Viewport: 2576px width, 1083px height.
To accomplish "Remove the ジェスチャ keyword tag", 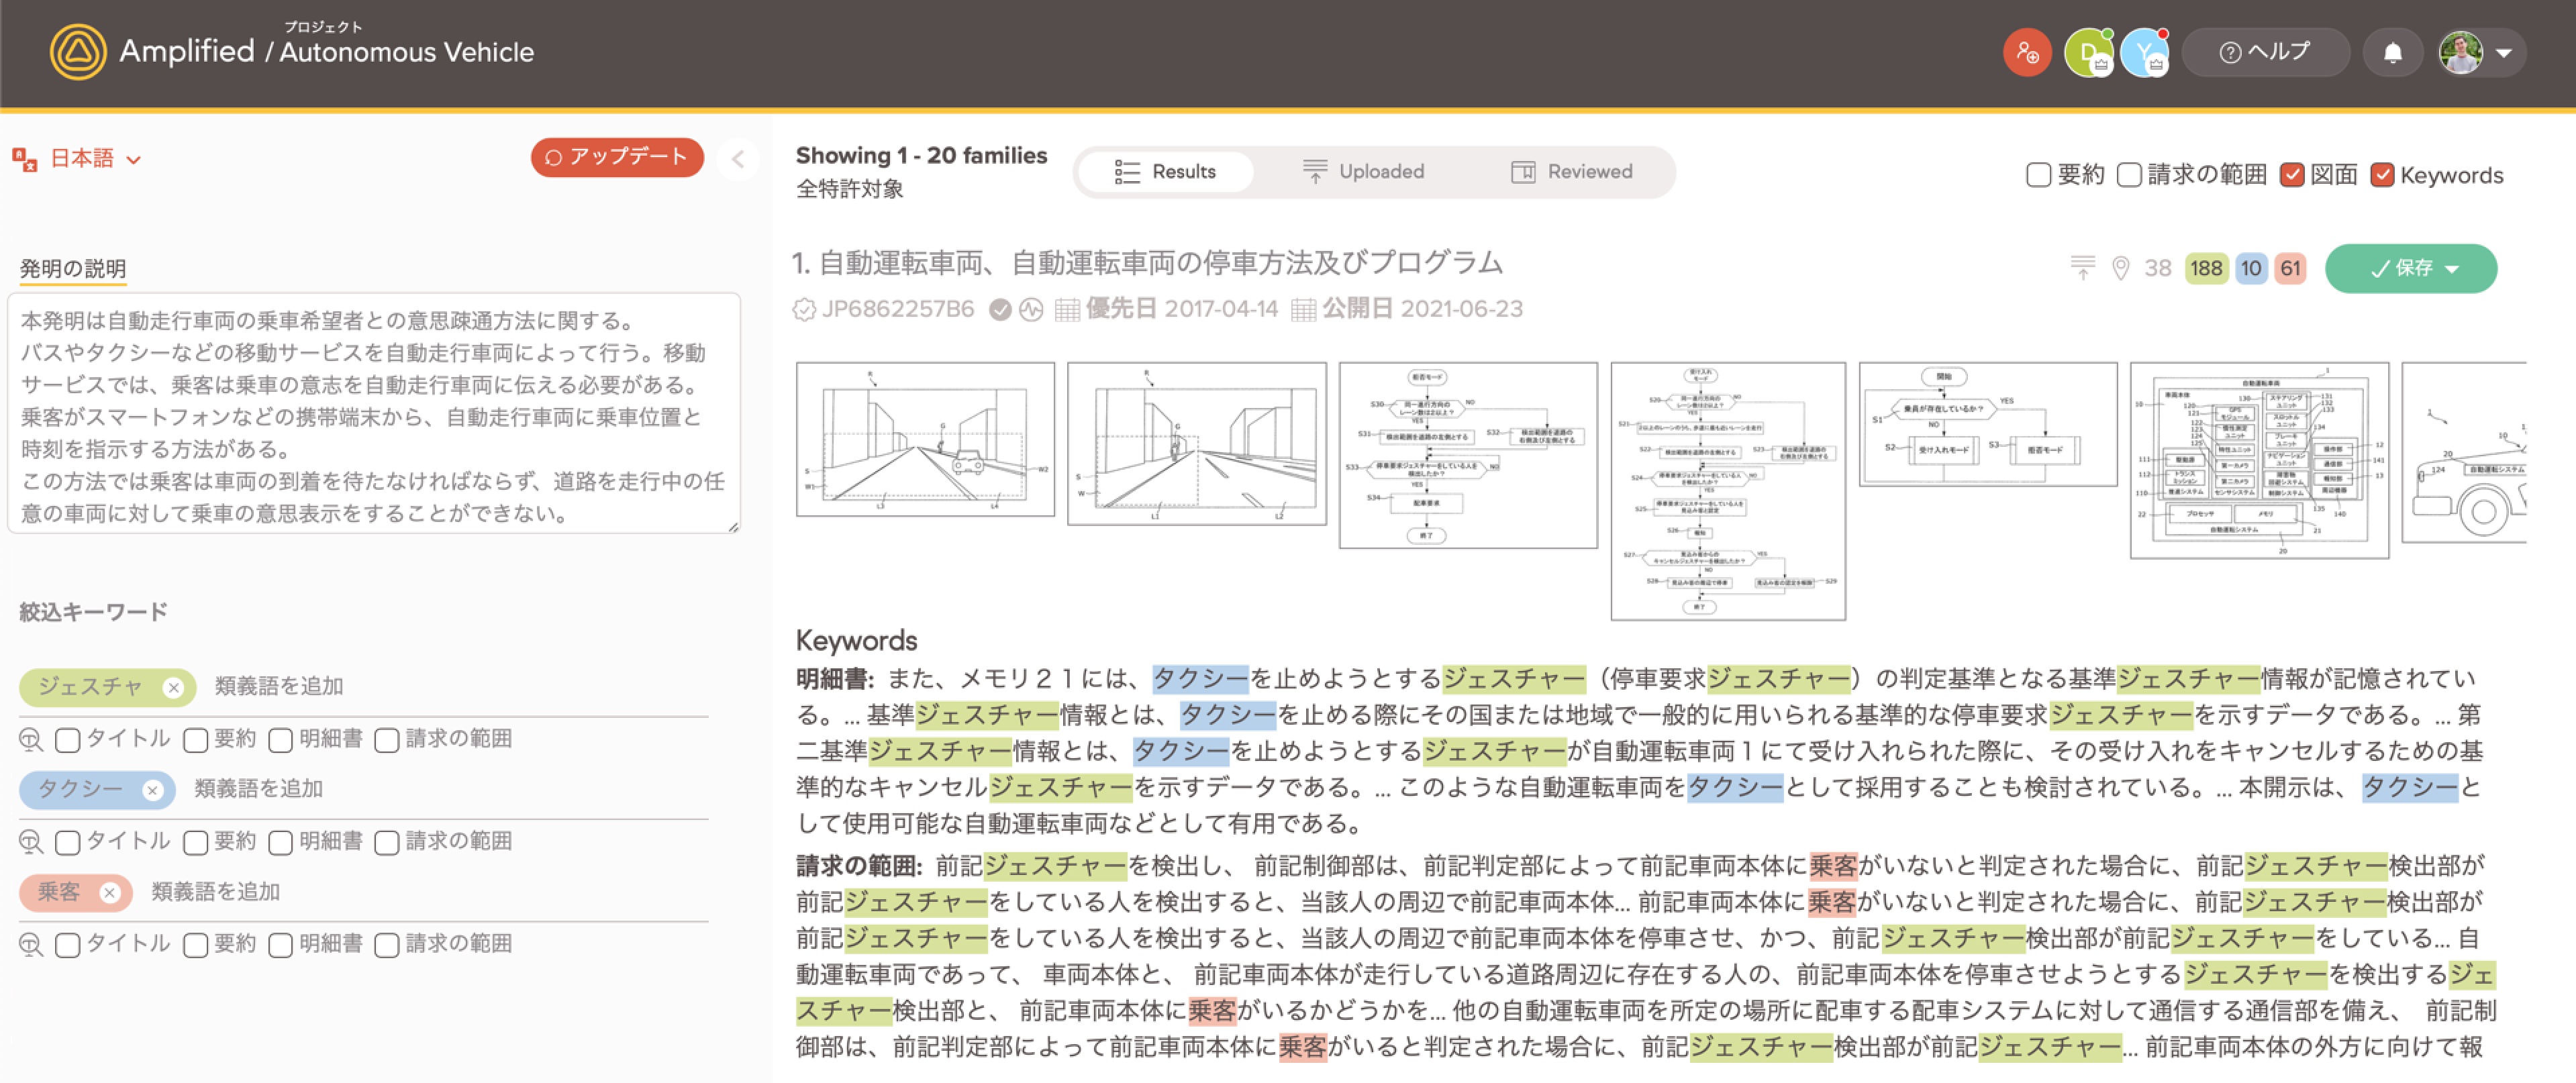I will 174,688.
